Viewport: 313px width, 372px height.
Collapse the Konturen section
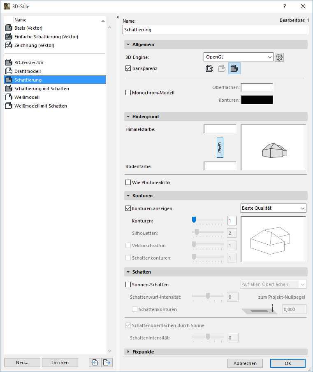[x=128, y=196]
